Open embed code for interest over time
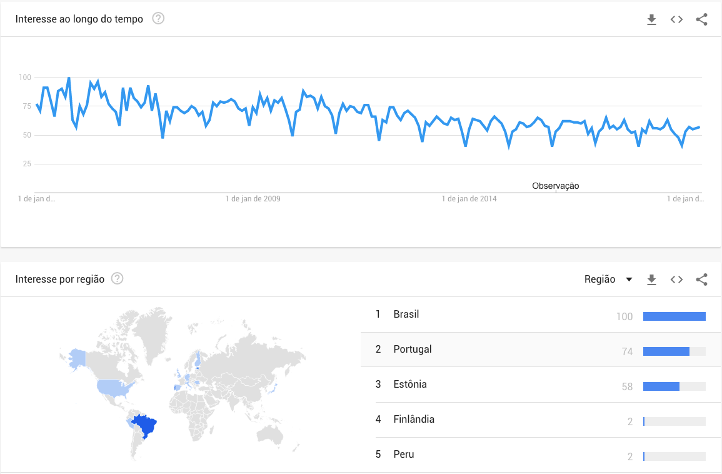 [x=676, y=19]
